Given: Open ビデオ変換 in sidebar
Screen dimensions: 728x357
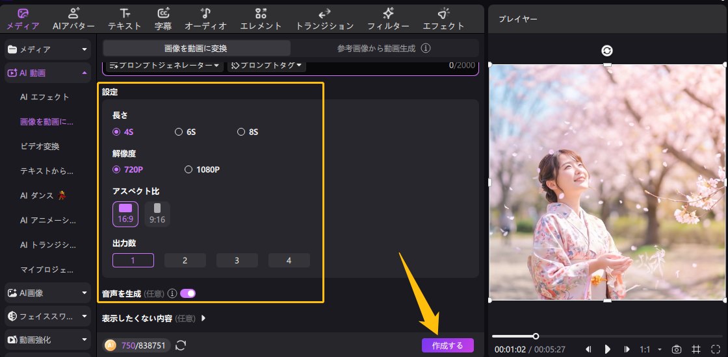Looking at the screenshot, I should (x=40, y=147).
